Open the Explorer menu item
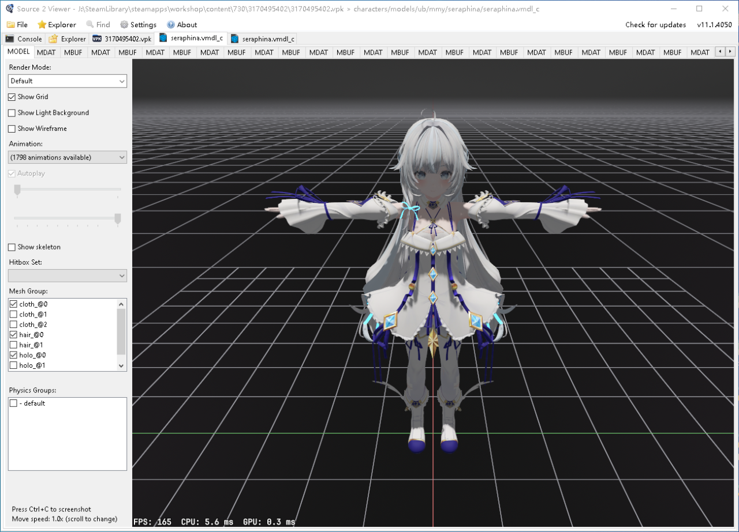 [57, 25]
